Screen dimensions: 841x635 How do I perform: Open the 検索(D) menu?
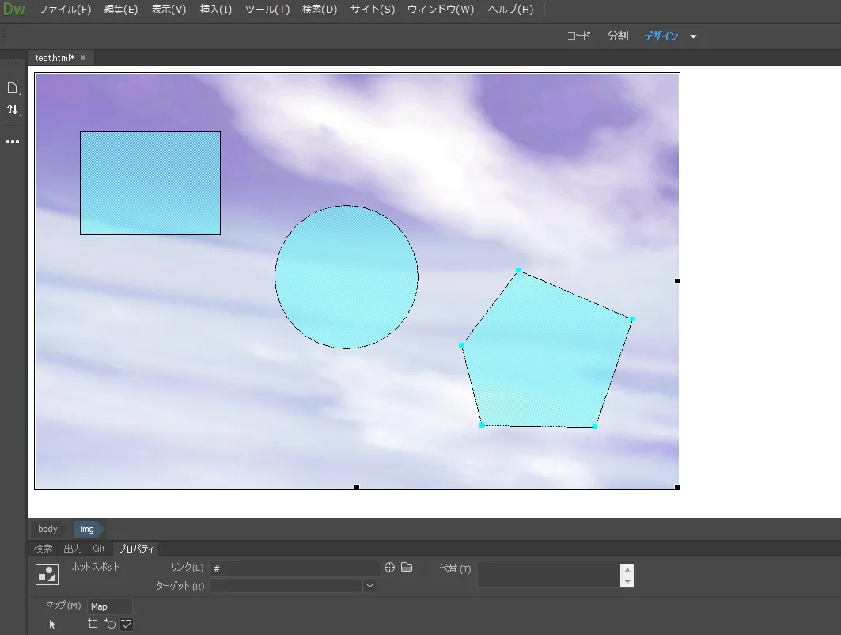pyautogui.click(x=319, y=10)
